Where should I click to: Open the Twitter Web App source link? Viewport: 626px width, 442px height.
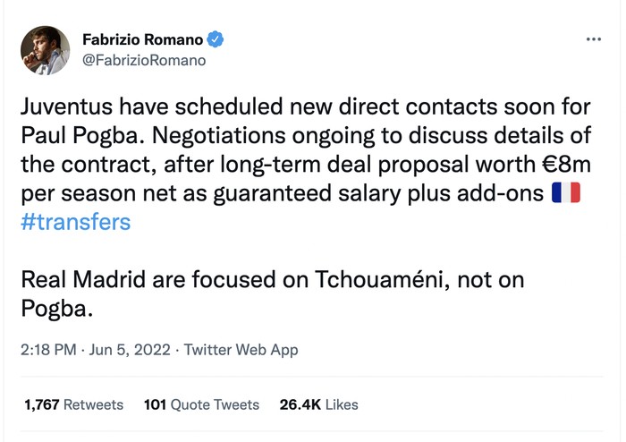tap(241, 350)
